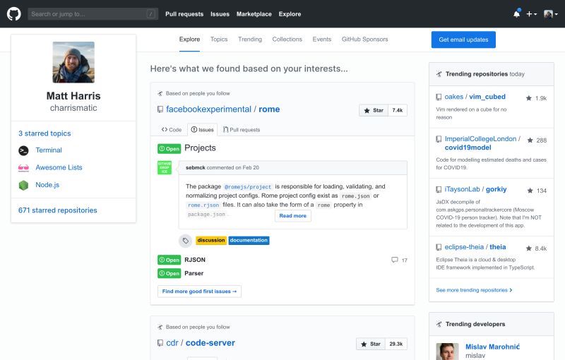Open the code-server repository link

210,343
